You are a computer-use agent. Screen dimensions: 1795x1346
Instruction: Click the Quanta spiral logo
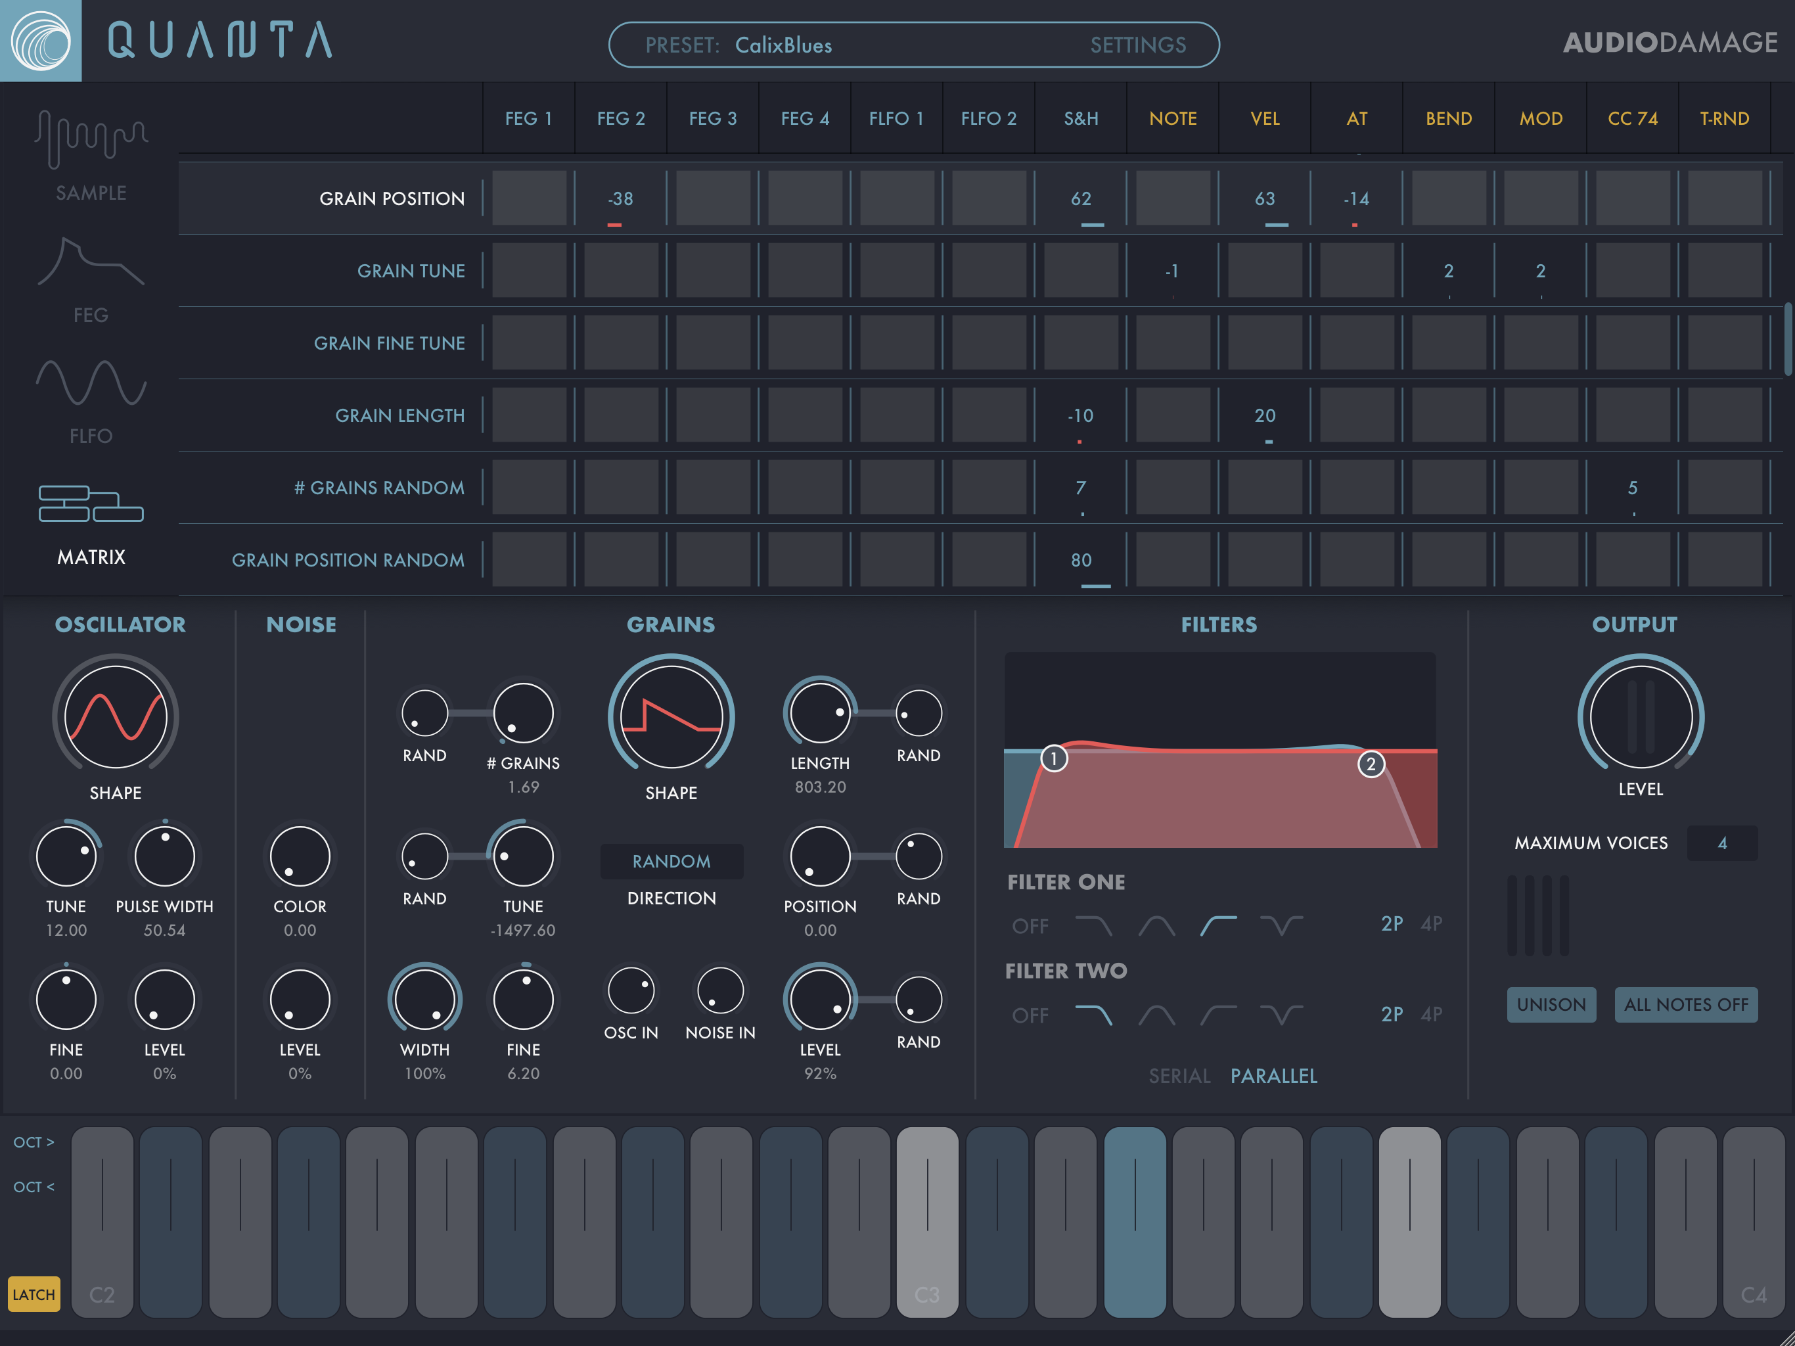pos(41,41)
